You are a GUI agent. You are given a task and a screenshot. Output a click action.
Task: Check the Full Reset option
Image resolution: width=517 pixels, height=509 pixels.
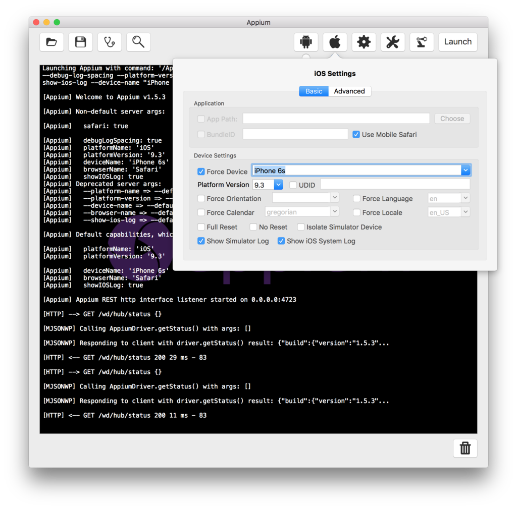[201, 227]
